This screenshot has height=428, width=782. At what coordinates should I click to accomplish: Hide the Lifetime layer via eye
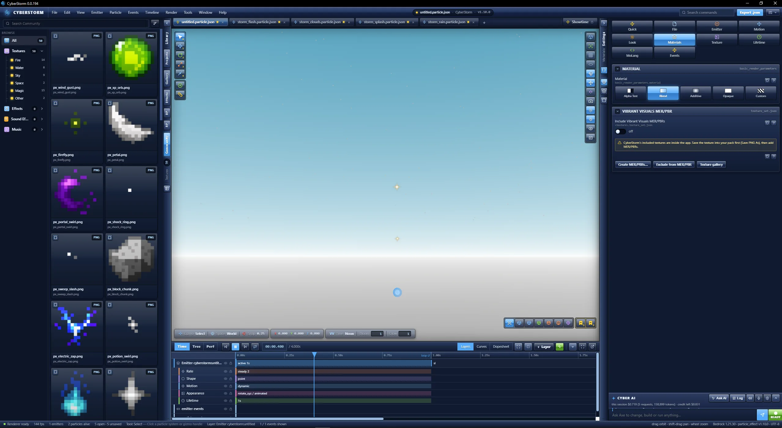click(225, 401)
